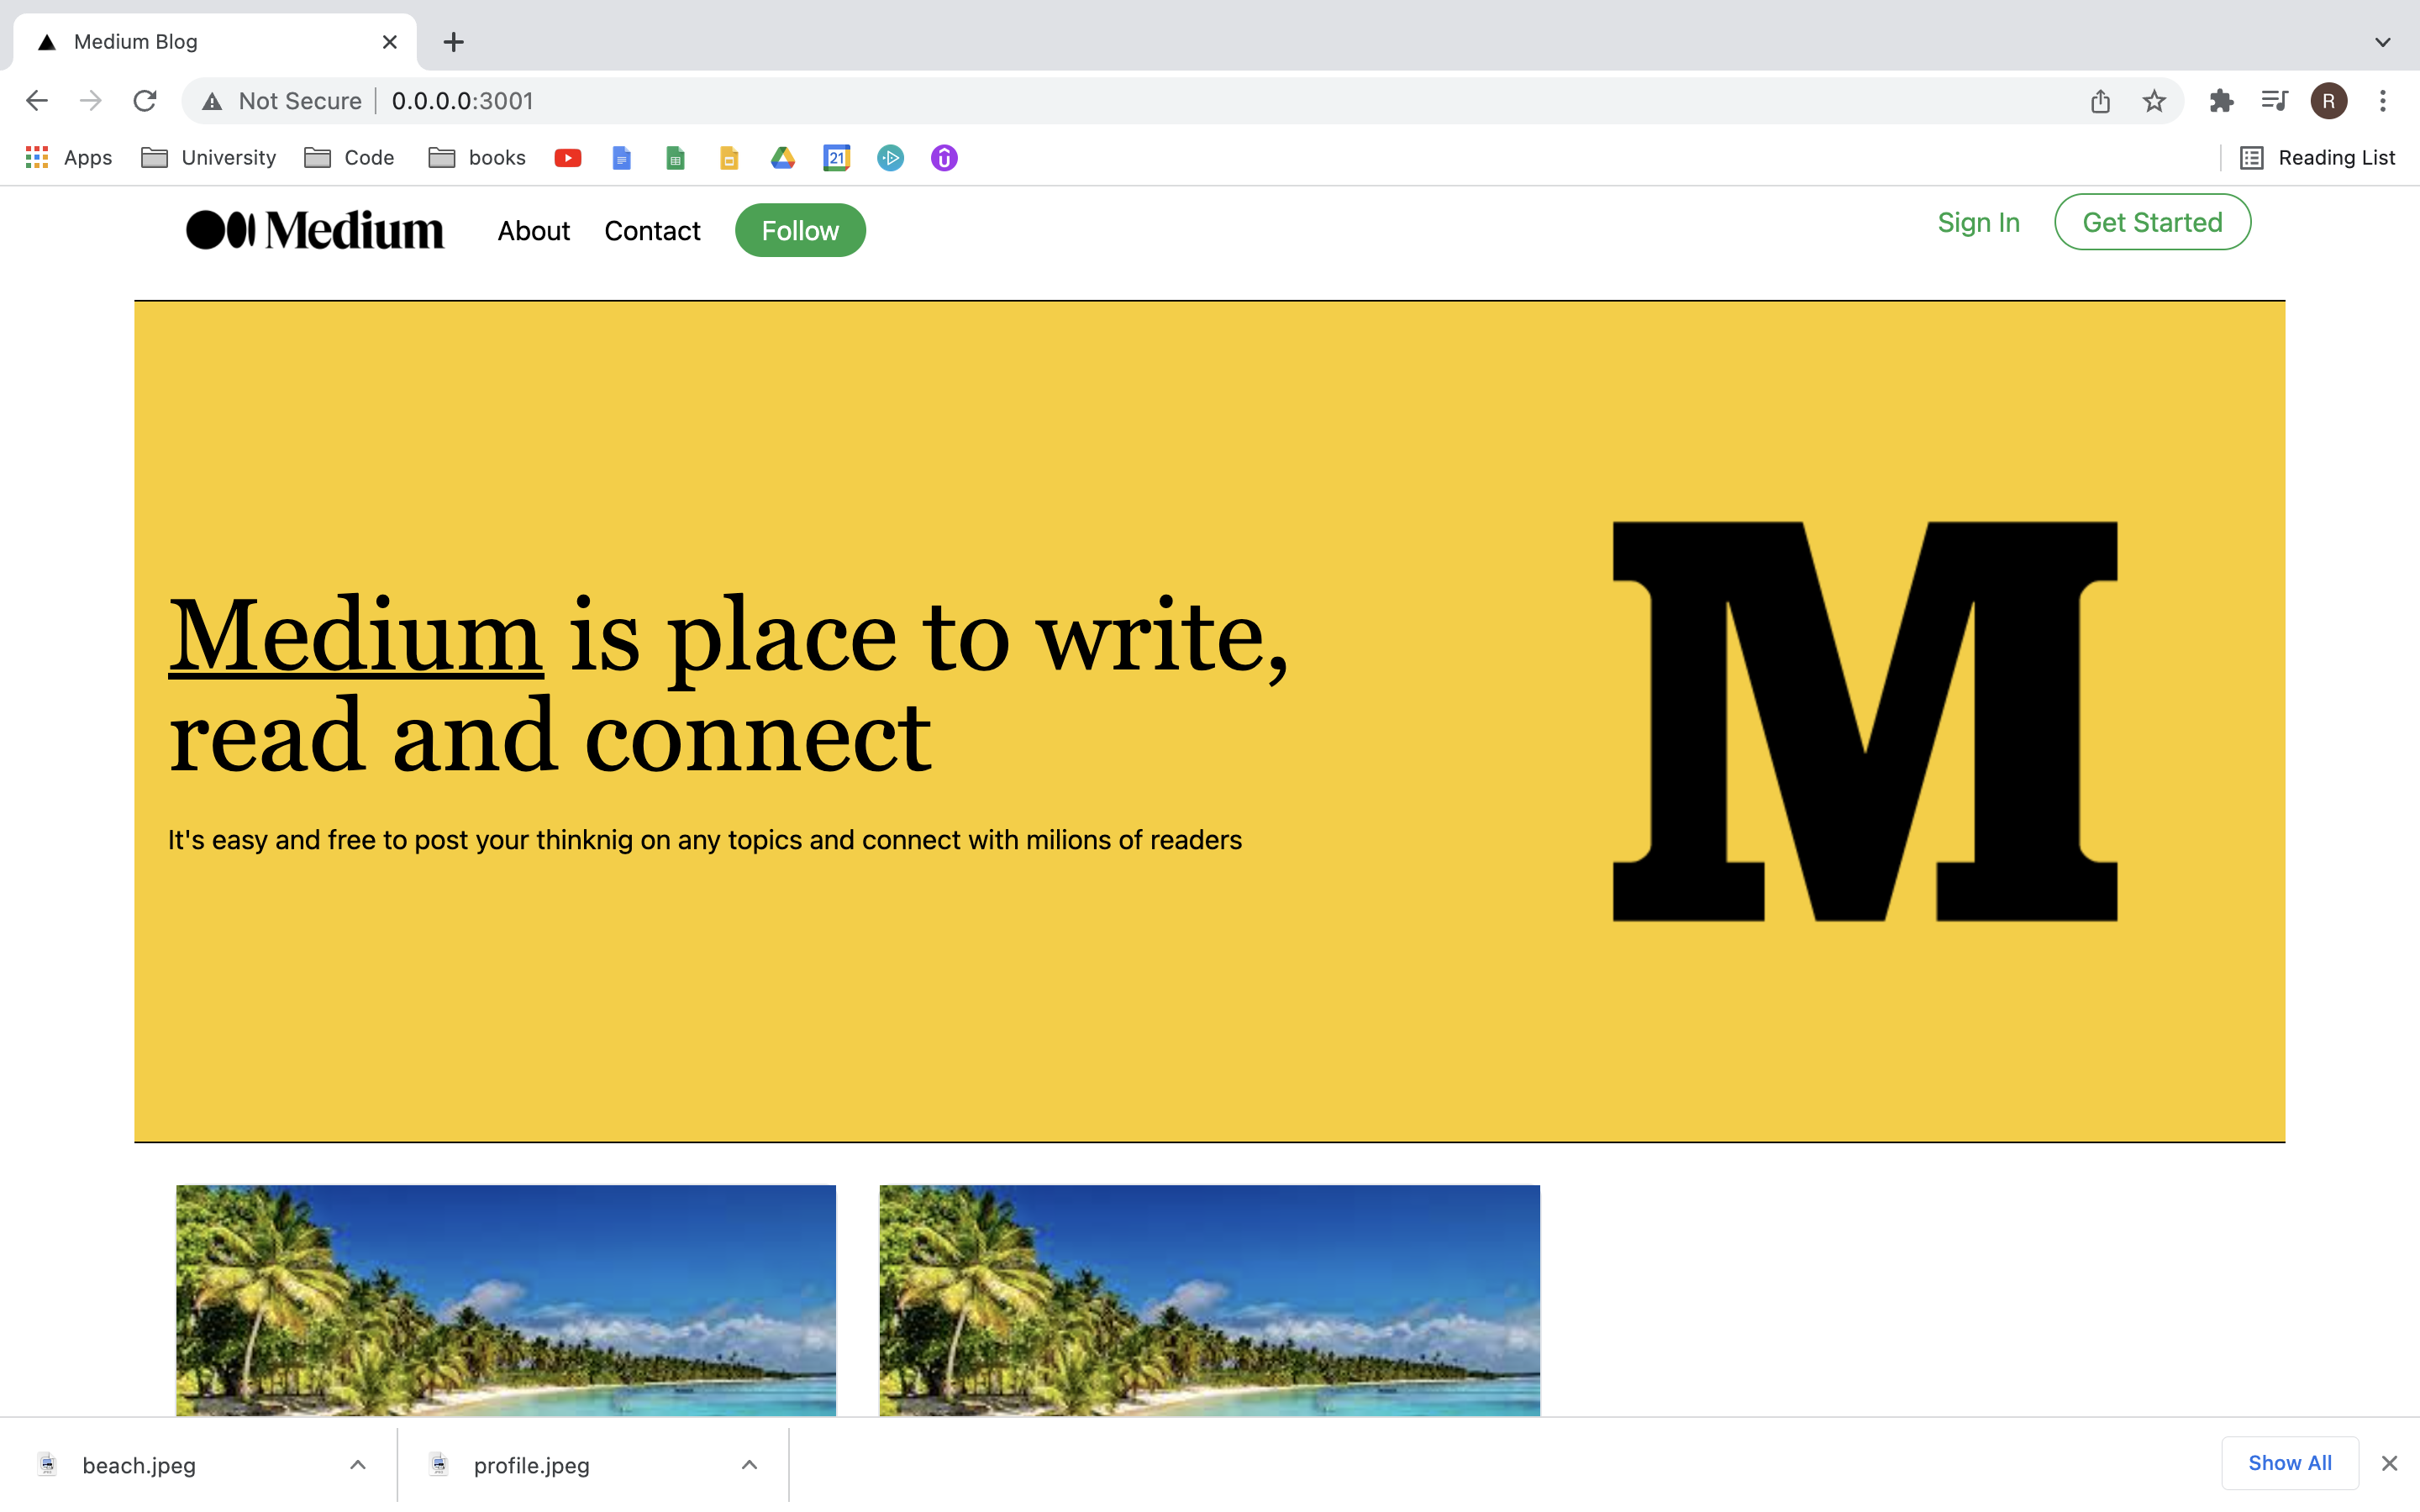
Task: Expand the beach.jpeg download options chevron
Action: tap(358, 1465)
